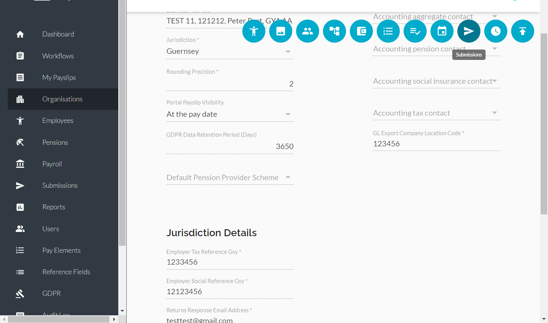The image size is (548, 323).
Task: Click the wallet floating action button
Action: pos(361,31)
